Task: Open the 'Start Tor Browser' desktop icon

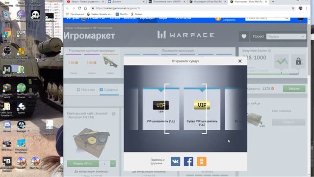Action: 21,90
